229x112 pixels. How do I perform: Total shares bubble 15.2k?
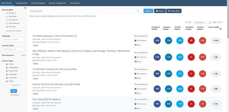click(x=216, y=41)
